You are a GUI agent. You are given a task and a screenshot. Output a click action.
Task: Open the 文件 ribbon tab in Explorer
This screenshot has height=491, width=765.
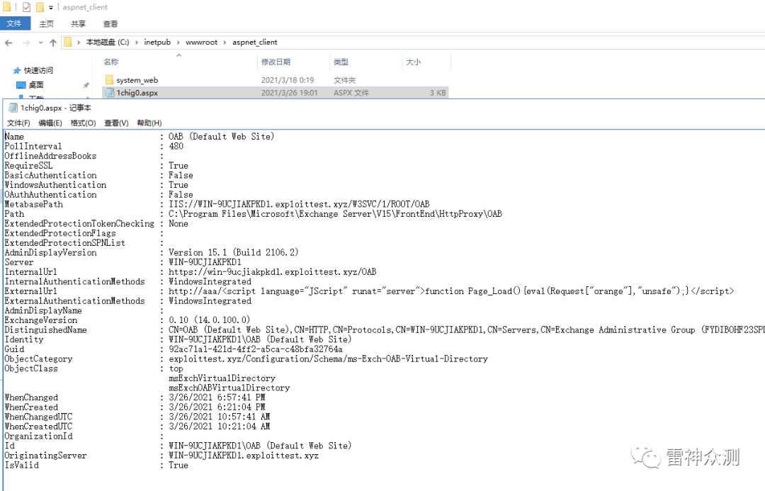(14, 23)
